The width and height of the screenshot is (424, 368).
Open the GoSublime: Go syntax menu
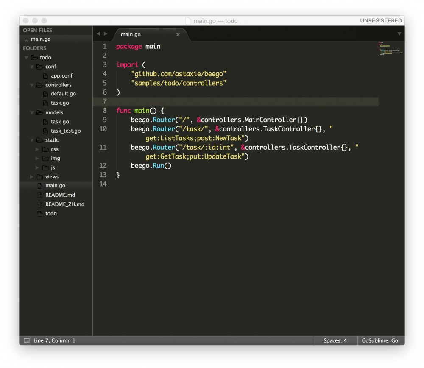[x=380, y=341]
